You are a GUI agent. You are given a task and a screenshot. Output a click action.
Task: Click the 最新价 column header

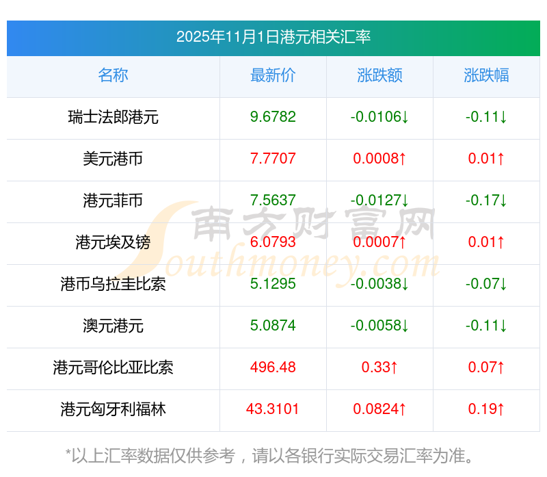click(x=273, y=75)
